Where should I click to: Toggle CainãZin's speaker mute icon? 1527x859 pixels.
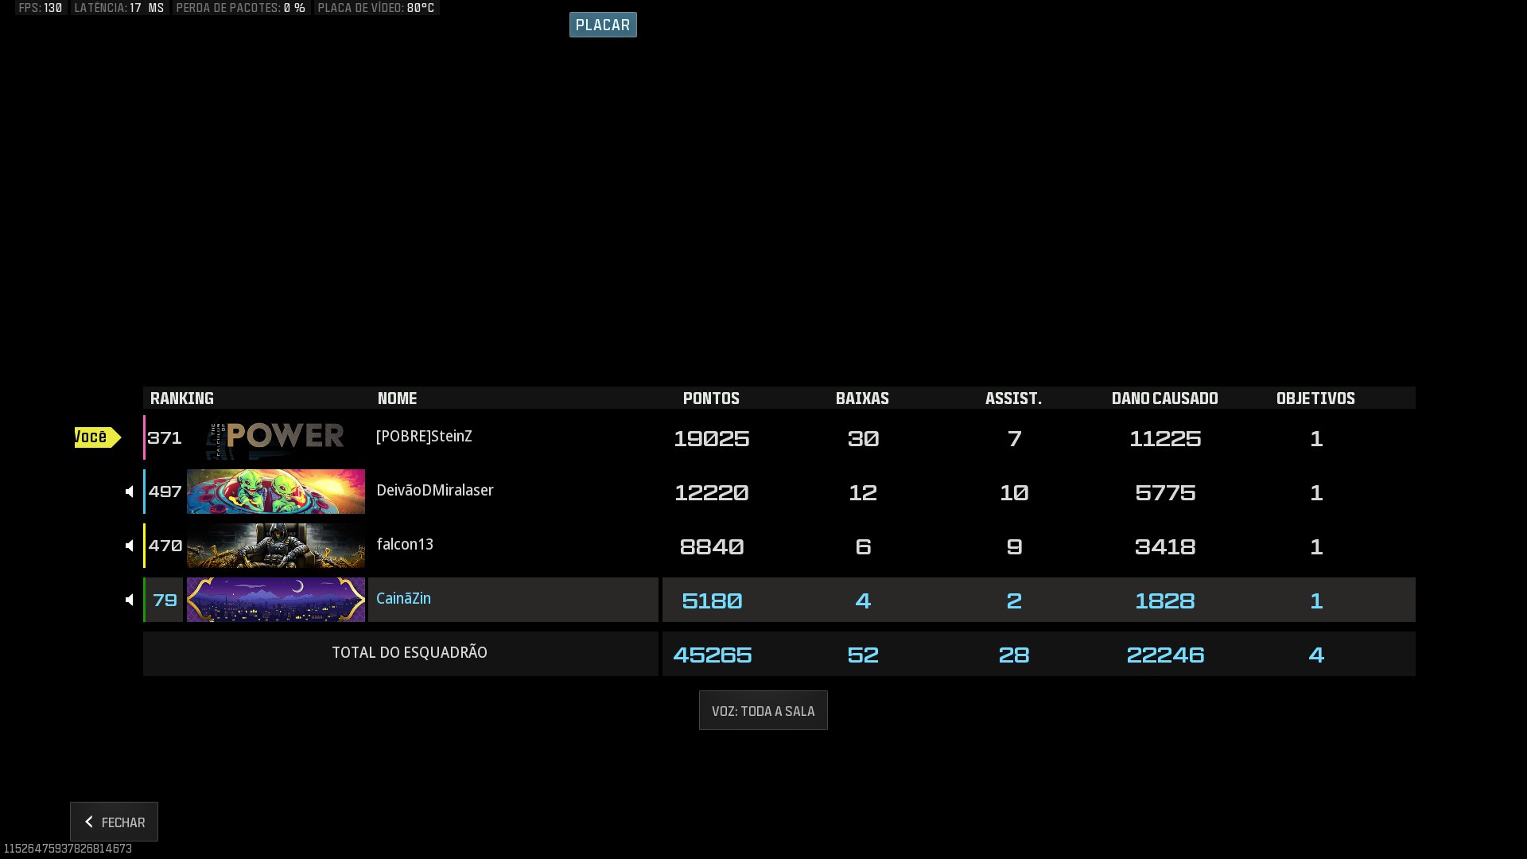130,600
